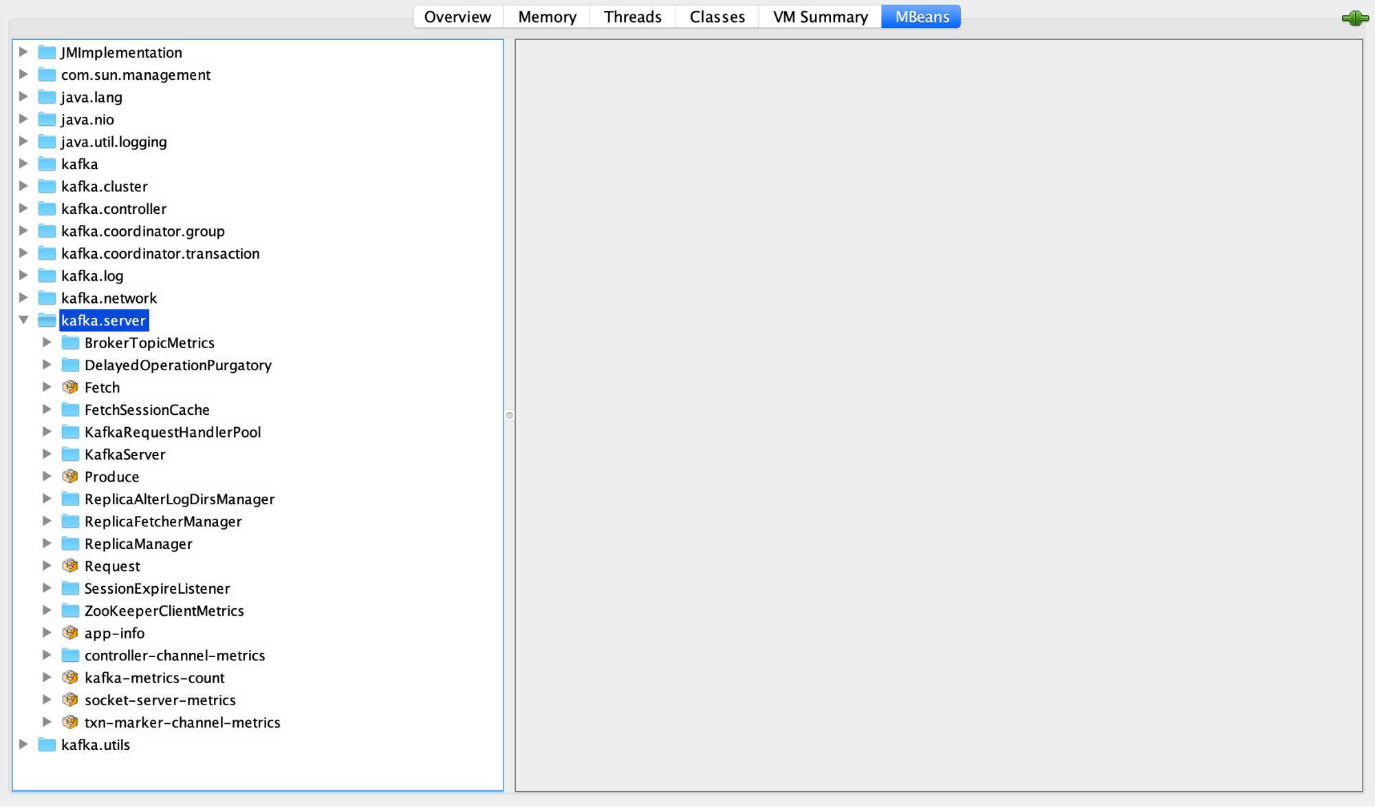Select the kafka.utils tree item
The height and width of the screenshot is (807, 1375).
point(96,744)
